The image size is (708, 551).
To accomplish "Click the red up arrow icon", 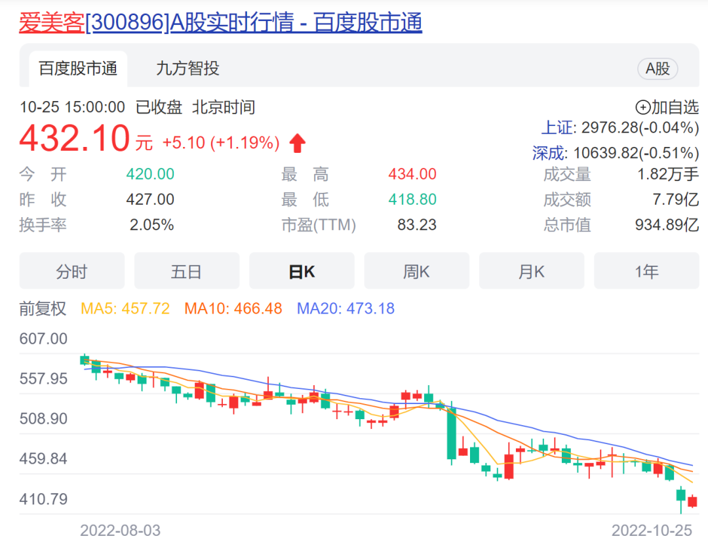I will [297, 143].
